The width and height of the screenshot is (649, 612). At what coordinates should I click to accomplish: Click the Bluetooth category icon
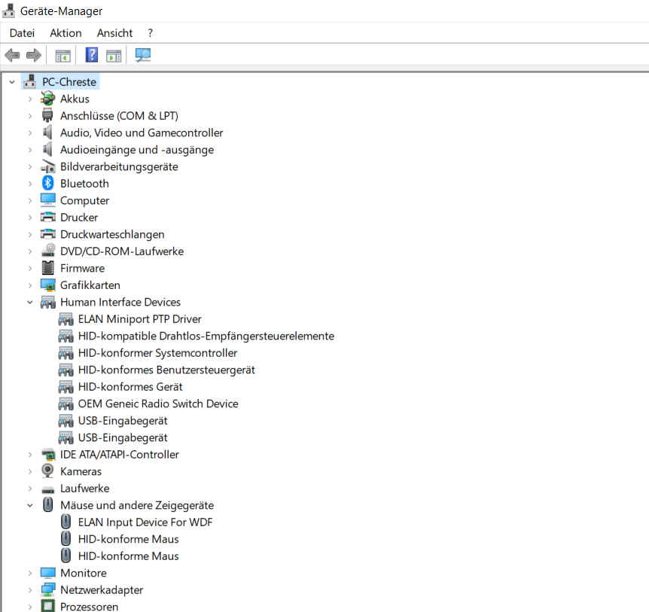tap(48, 184)
